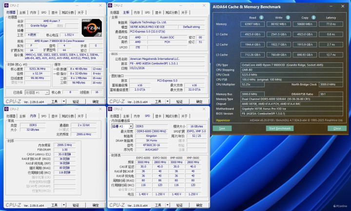Switch to 显卡 tab in mainboard window
Screen dimensions: 351x211
(x=158, y=13)
